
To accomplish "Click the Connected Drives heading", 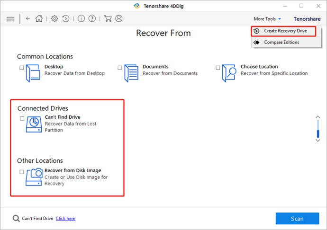I will point(43,108).
